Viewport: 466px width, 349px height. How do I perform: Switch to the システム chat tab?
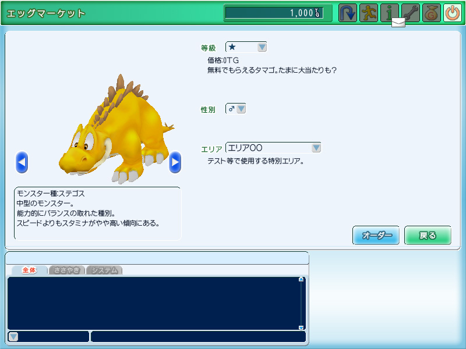[x=104, y=270]
